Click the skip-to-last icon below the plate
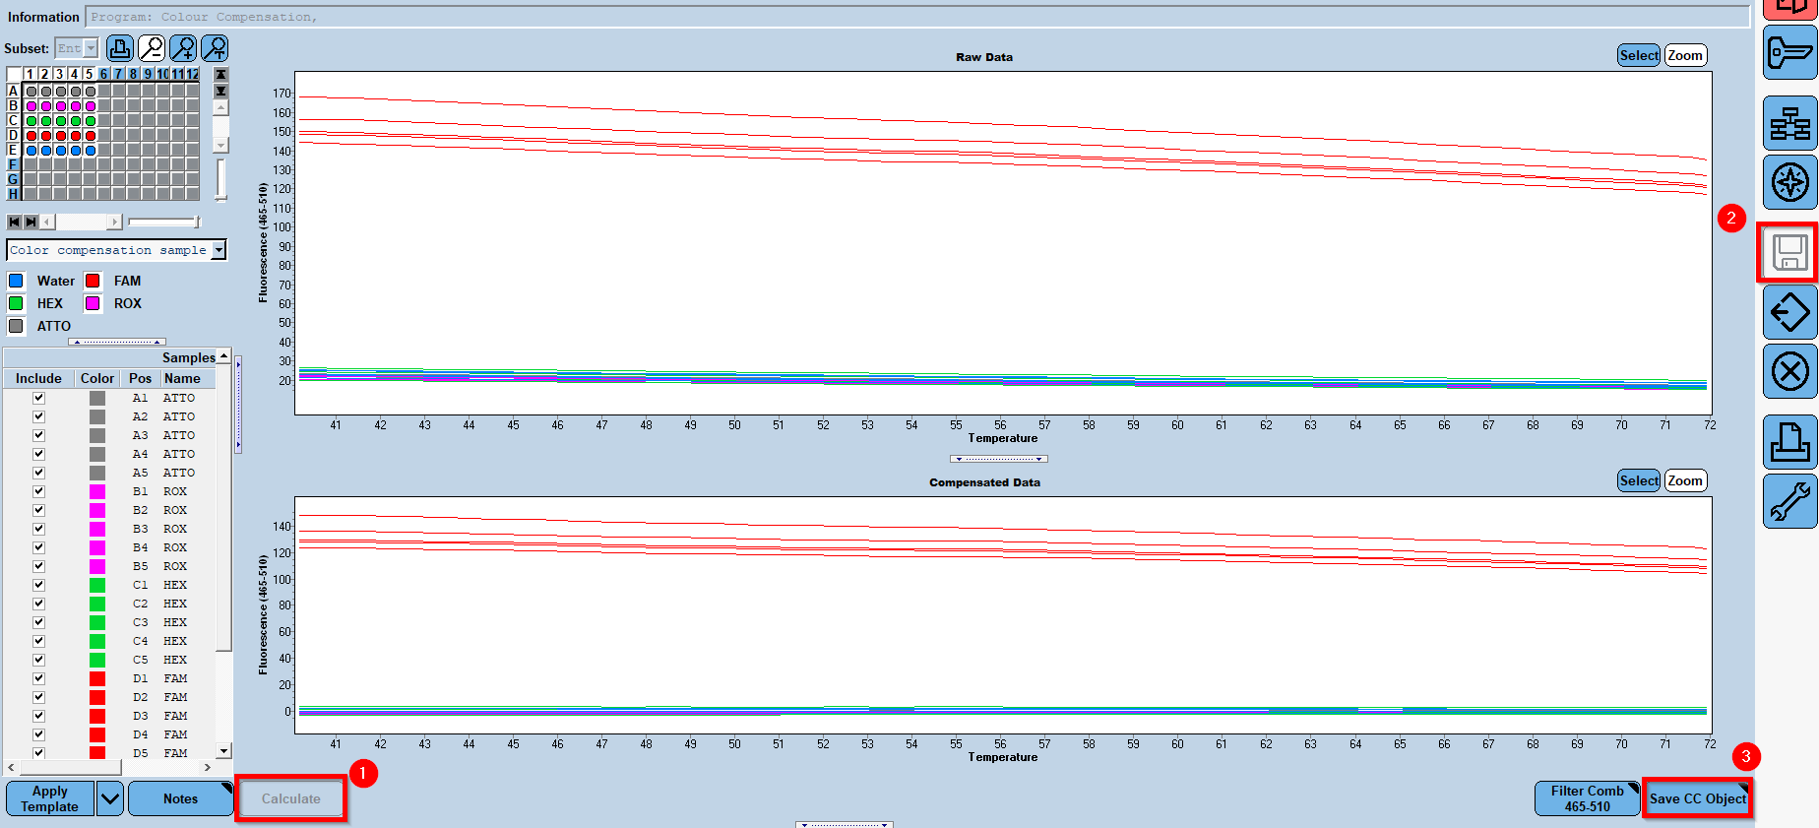Screen dimensions: 1819x828 31,223
